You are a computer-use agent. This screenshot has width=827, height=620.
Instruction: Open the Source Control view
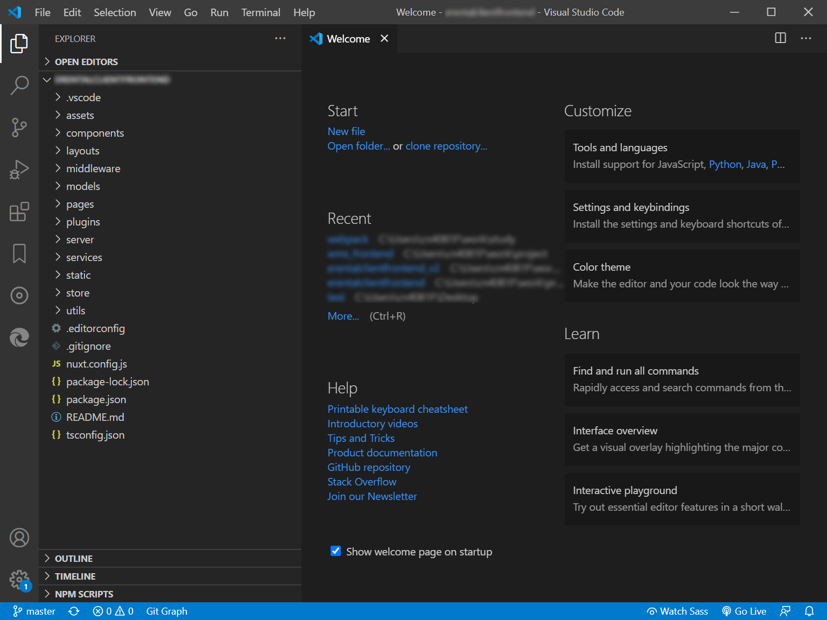pos(19,127)
